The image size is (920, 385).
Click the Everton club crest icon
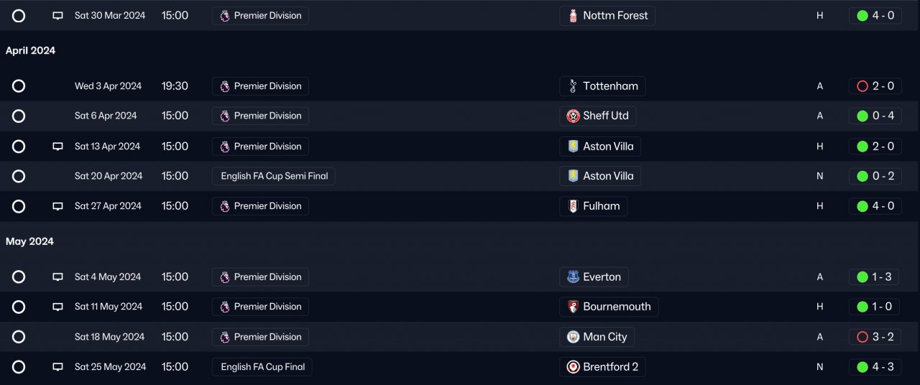[x=573, y=277]
